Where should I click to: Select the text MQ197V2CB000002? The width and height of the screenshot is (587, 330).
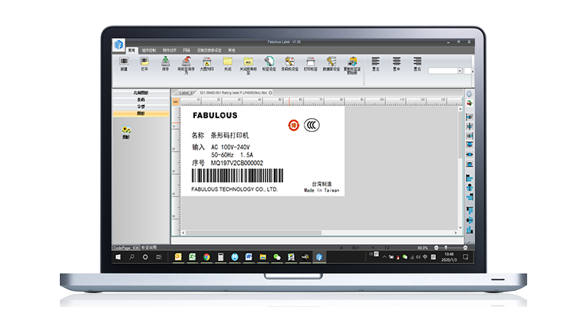click(236, 163)
